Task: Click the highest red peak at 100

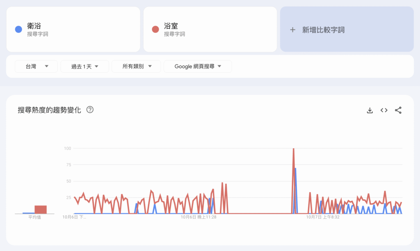Action: (294, 150)
